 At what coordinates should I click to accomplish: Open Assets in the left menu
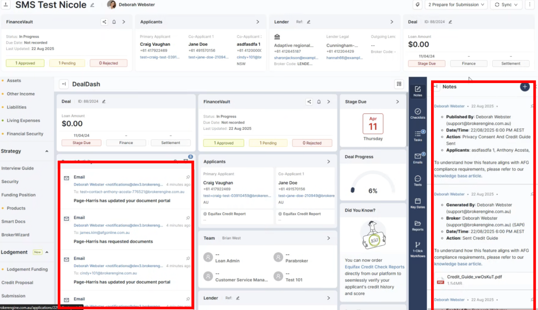click(x=14, y=81)
